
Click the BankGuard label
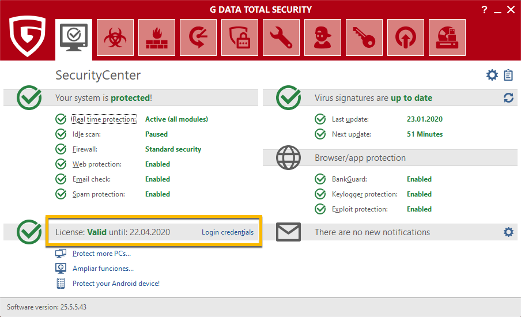pos(350,179)
